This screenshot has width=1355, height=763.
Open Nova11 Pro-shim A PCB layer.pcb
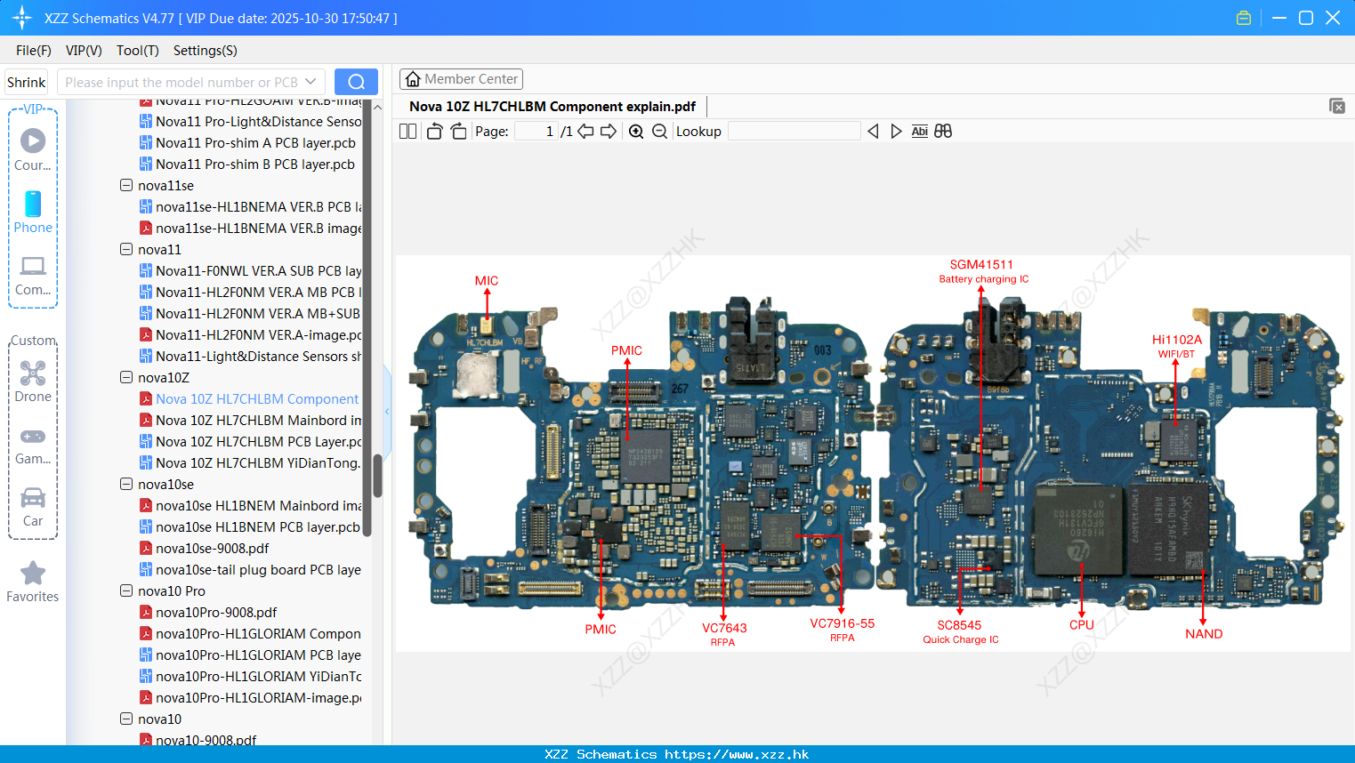point(248,142)
